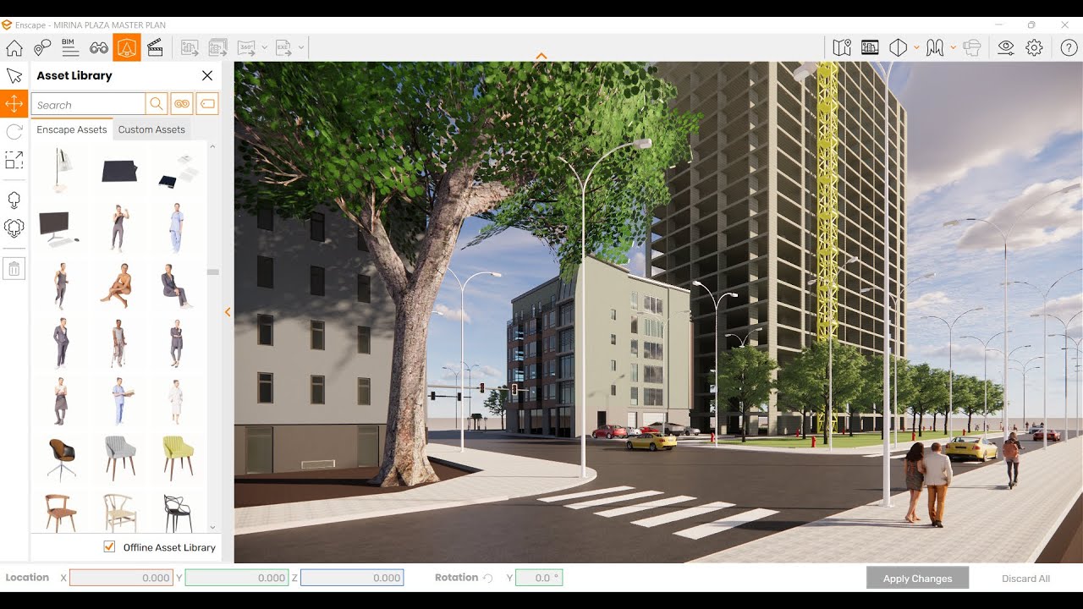Viewport: 1083px width, 609px height.
Task: Click the Batch Rendering export icon
Action: (218, 47)
